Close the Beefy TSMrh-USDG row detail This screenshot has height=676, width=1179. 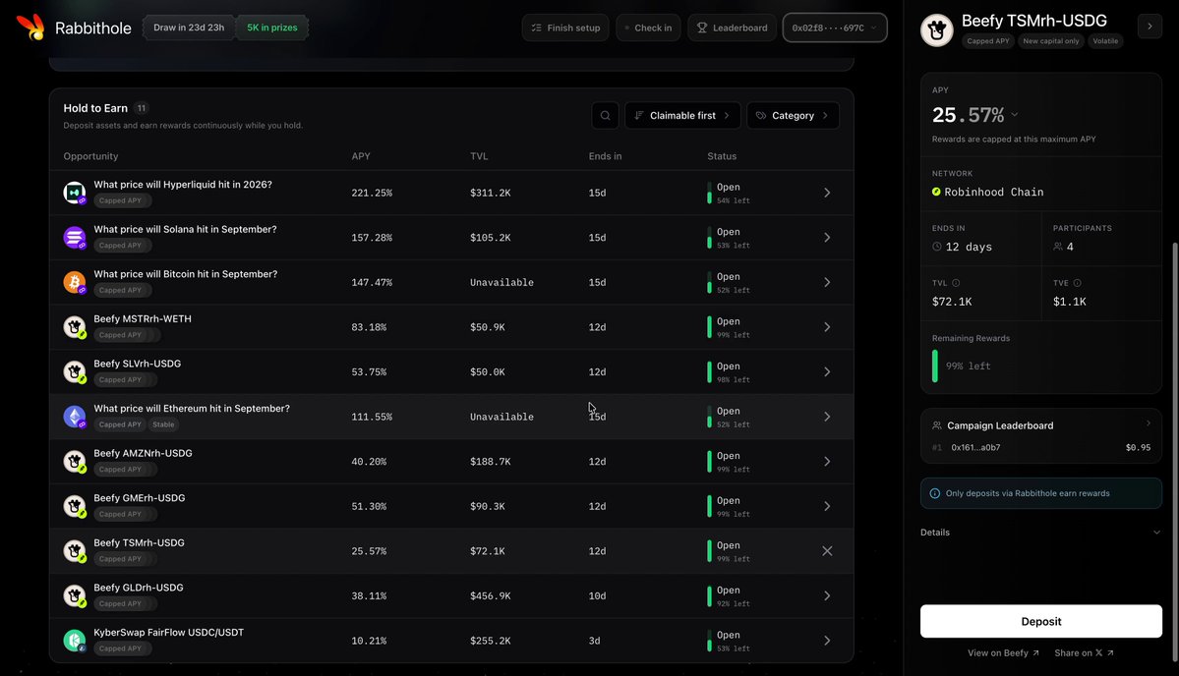click(x=827, y=551)
